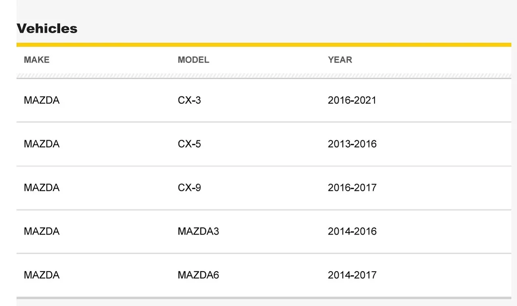Click the yellow bar above table
The image size is (517, 306).
click(264, 44)
